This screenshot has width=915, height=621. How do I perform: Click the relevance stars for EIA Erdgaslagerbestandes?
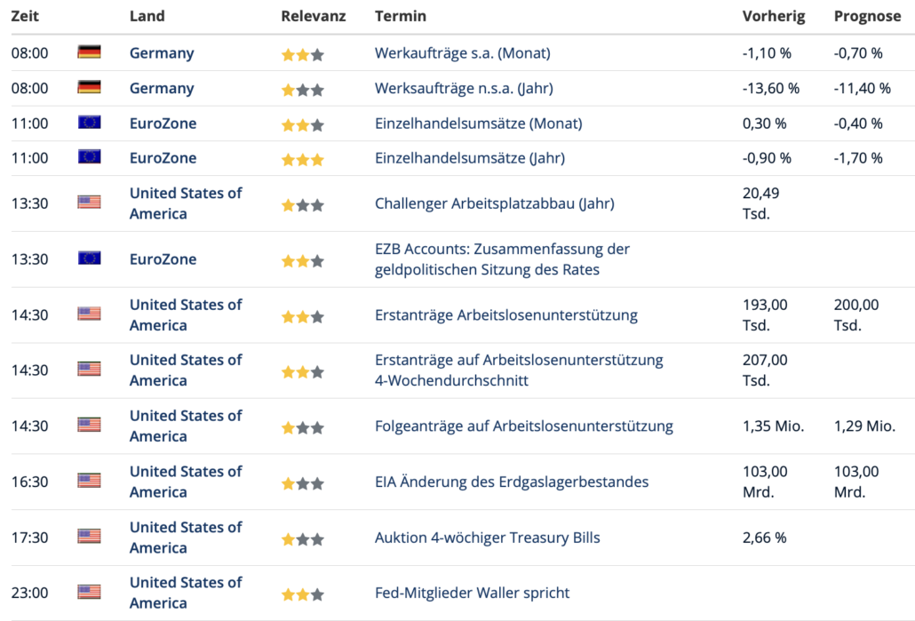302,484
